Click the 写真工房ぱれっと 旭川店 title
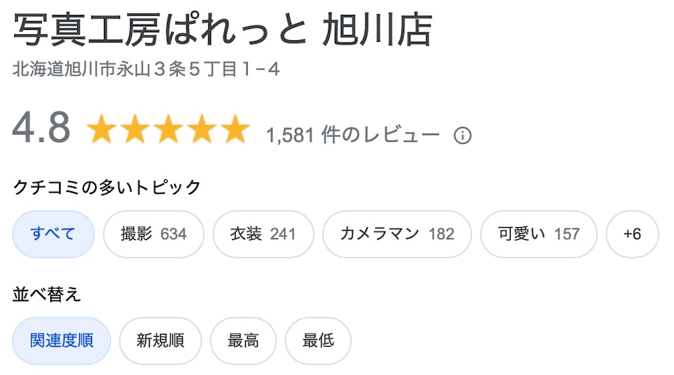This screenshot has width=674, height=375. (x=222, y=30)
